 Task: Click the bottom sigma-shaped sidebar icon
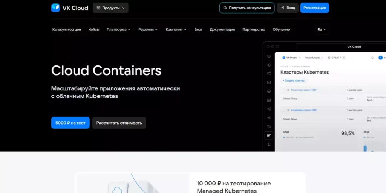269,144
